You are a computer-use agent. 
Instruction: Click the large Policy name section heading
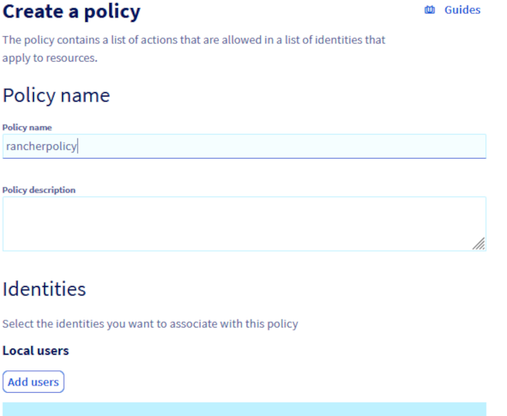[x=56, y=95]
